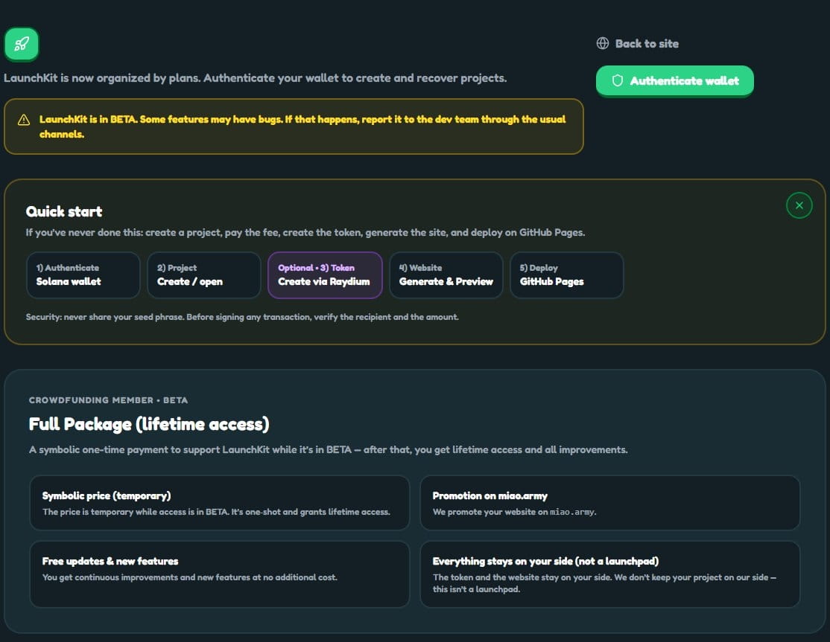Click the Quick start heading
The width and height of the screenshot is (830, 642).
pos(64,211)
